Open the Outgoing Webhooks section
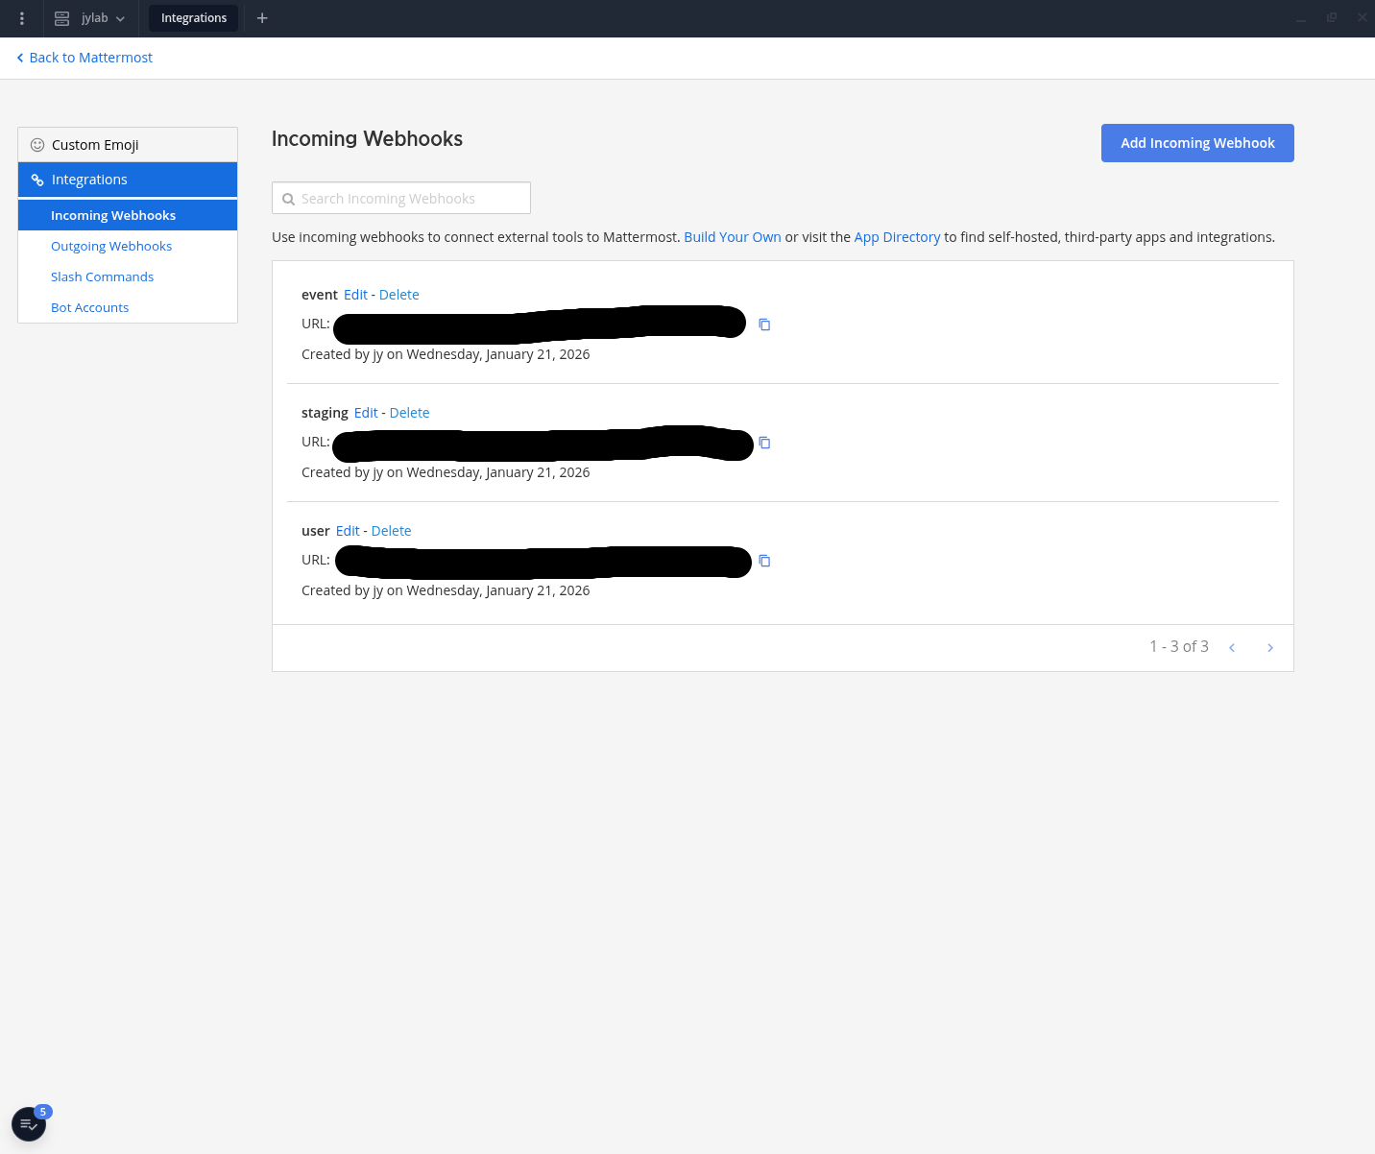The width and height of the screenshot is (1375, 1154). coord(111,246)
